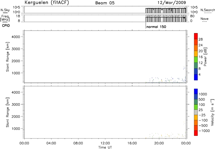Viewport: 215px width, 149px height.
Task: Click the 'Kerguelen (fitACF)' title text
Action: pyautogui.click(x=46, y=3)
